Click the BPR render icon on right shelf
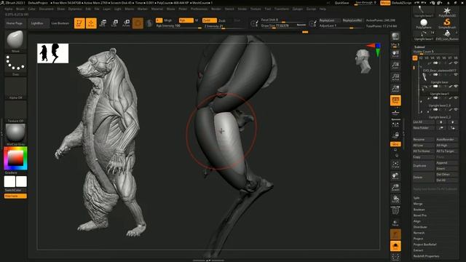The height and width of the screenshot is (262, 466). (395, 37)
